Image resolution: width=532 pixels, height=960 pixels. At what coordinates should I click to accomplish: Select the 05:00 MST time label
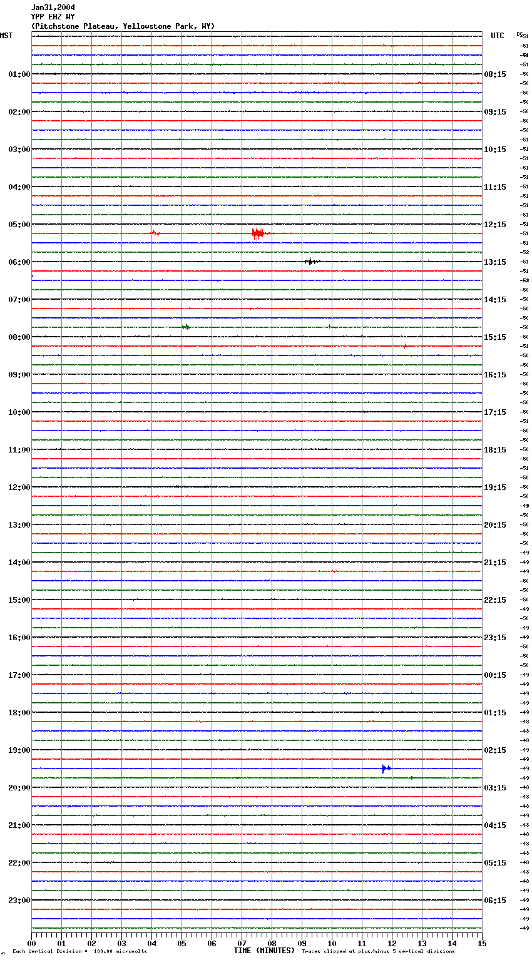click(19, 225)
